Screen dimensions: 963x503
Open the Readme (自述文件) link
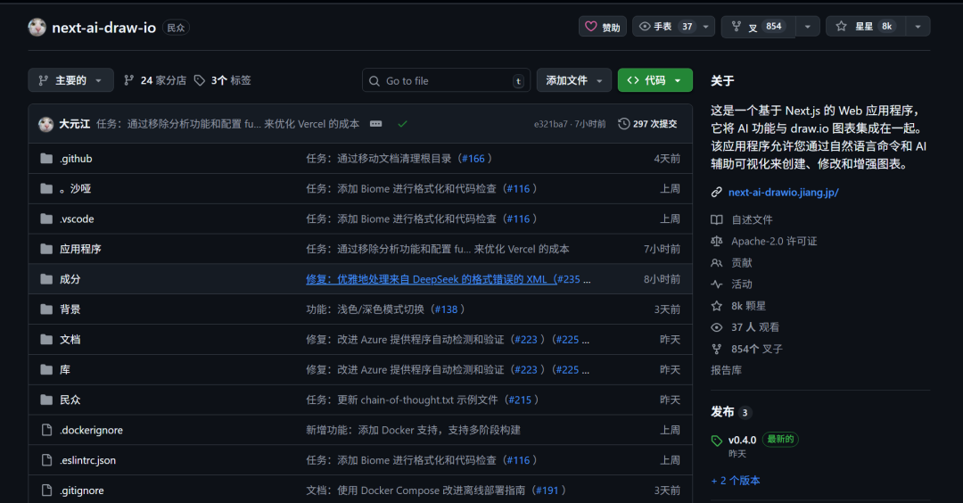point(752,219)
